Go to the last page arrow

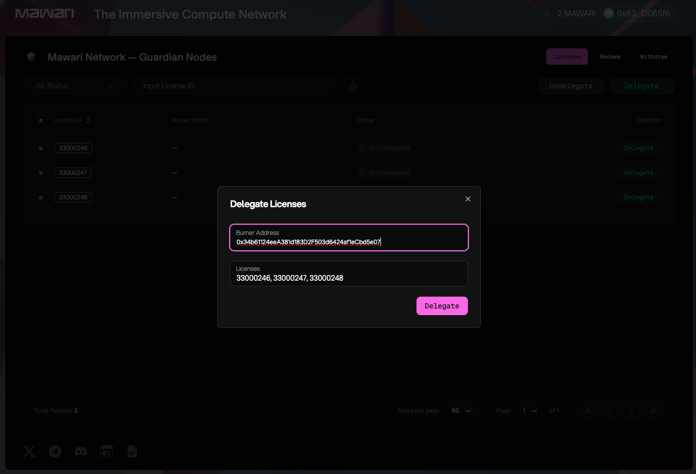(x=653, y=411)
